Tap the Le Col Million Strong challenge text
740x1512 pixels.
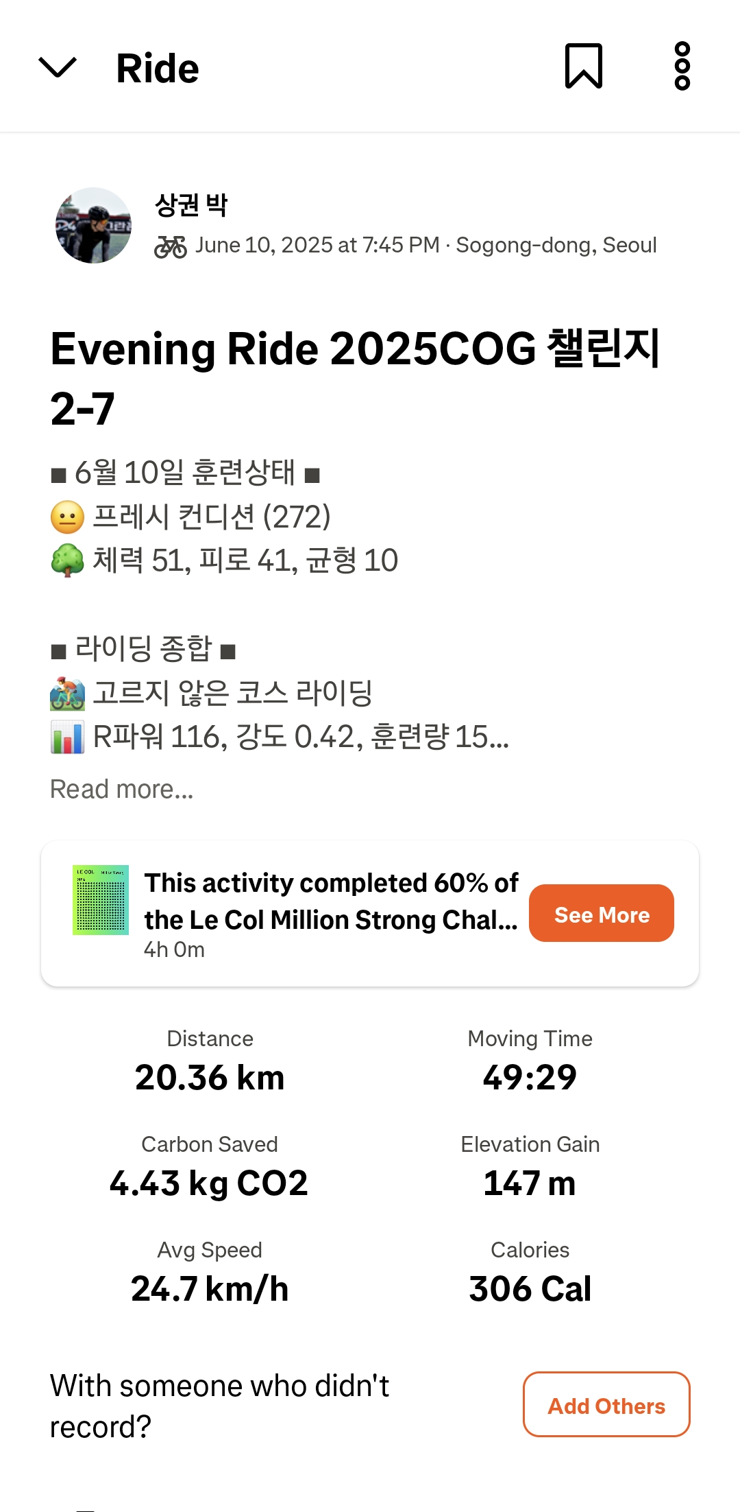pyautogui.click(x=332, y=901)
